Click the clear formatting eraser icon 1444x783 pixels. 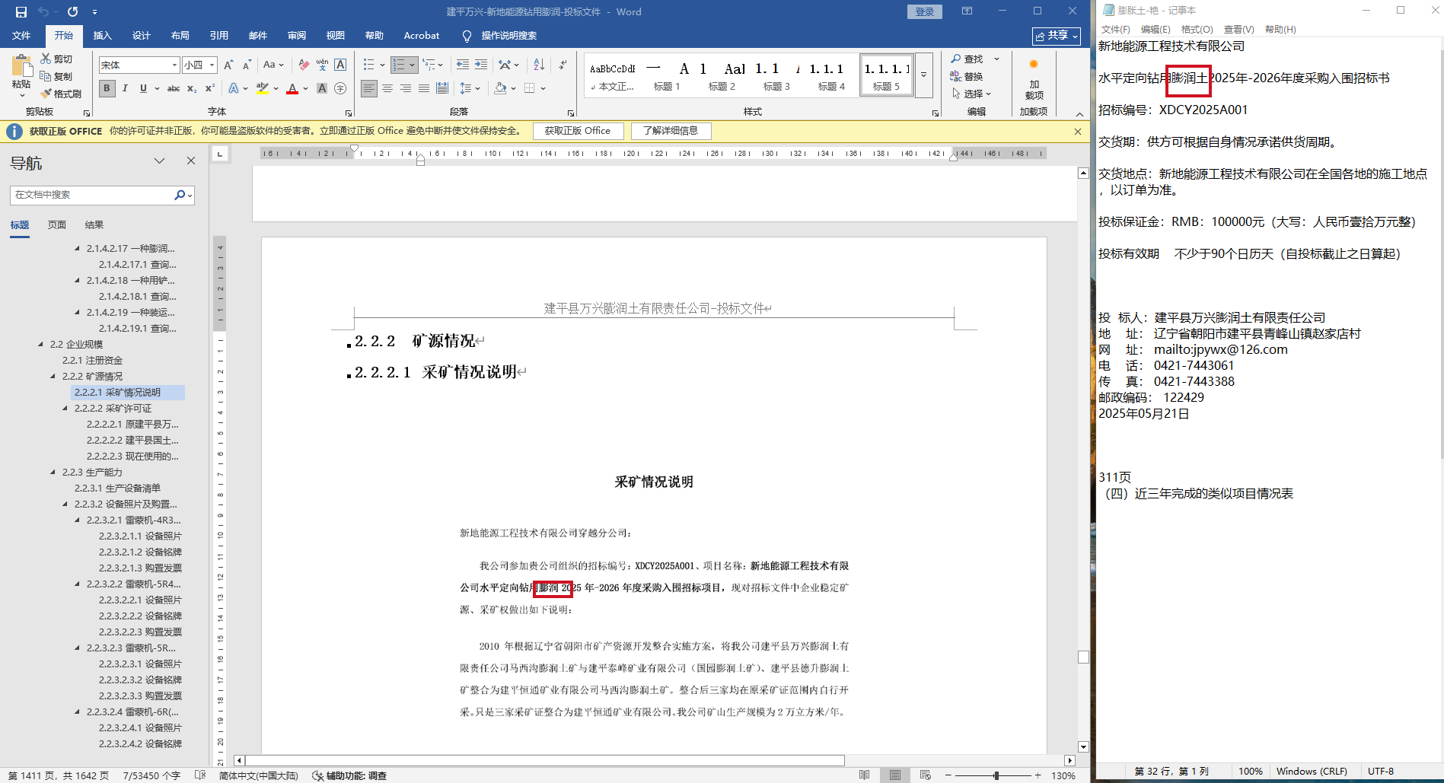(304, 65)
